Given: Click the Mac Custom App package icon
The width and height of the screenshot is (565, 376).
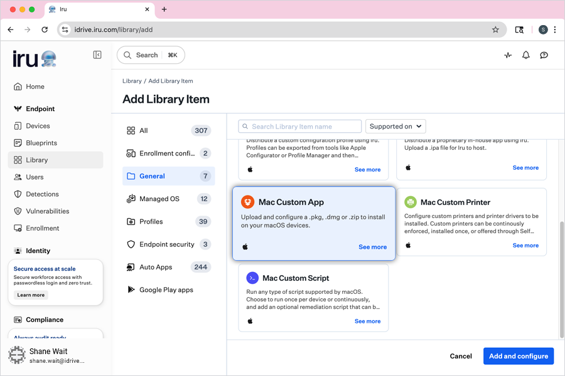Looking at the screenshot, I should (x=247, y=202).
